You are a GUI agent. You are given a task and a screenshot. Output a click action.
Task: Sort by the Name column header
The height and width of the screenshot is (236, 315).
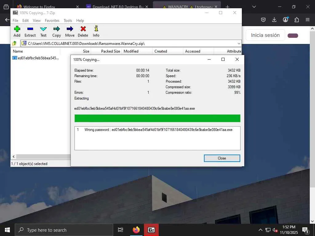point(36,51)
